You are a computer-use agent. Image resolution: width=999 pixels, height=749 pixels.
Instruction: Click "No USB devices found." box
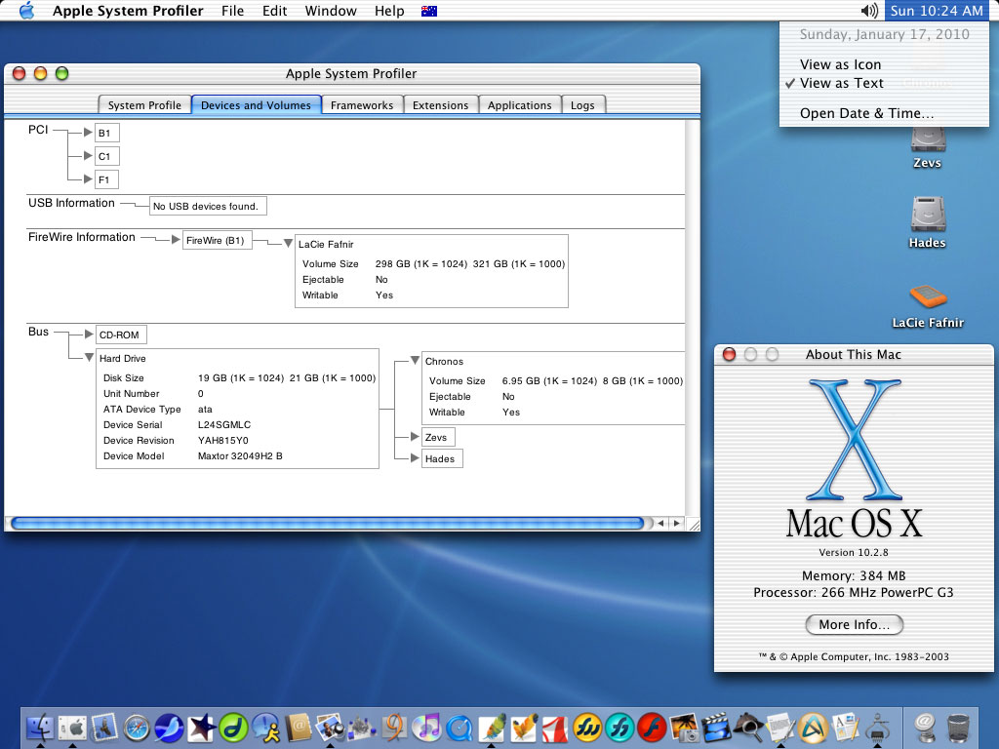[208, 206]
